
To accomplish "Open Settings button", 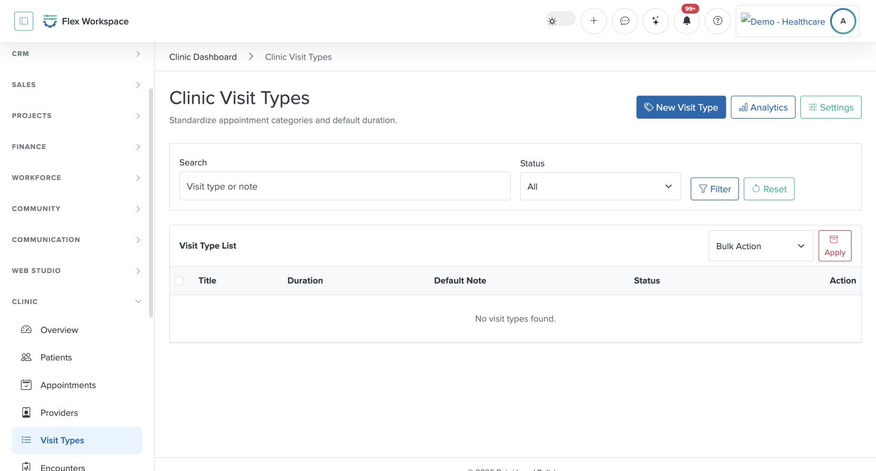I will [831, 107].
